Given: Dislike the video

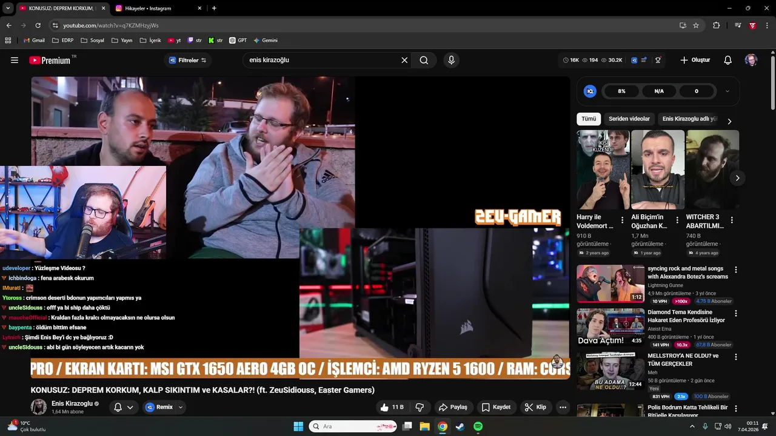Looking at the screenshot, I should [x=420, y=407].
